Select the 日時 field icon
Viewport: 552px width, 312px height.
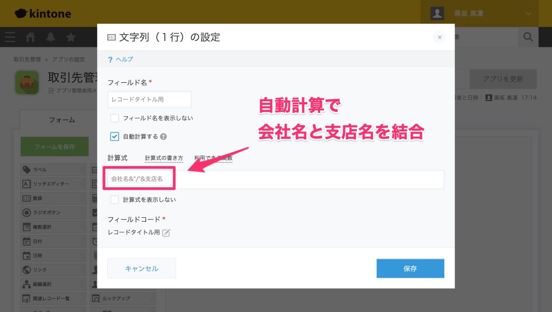pyautogui.click(x=26, y=256)
